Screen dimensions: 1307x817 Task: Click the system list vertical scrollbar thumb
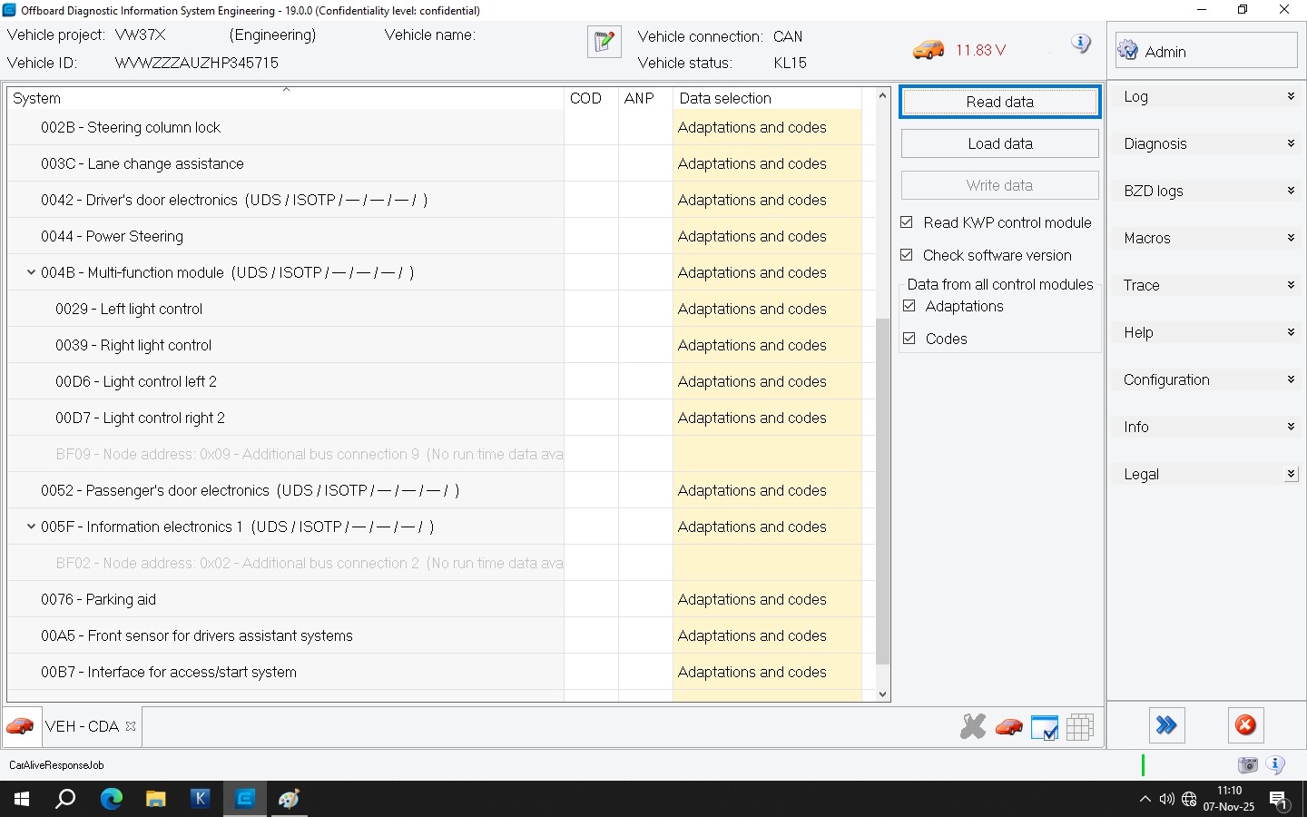[882, 490]
